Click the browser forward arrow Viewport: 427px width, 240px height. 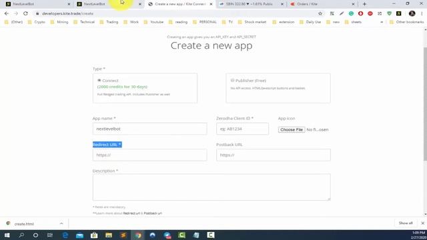pos(16,13)
